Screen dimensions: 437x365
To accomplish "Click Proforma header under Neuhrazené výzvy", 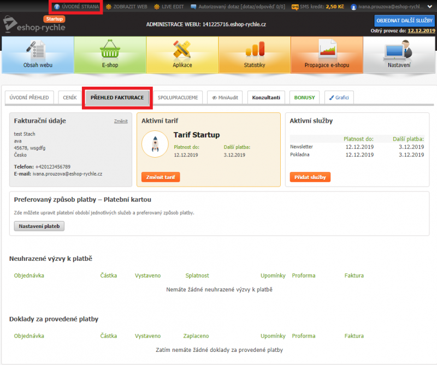I will pyautogui.click(x=304, y=276).
